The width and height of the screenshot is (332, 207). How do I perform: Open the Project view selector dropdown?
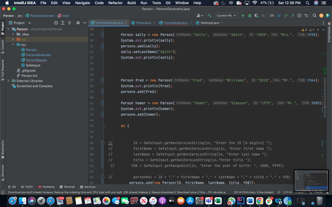point(20,23)
